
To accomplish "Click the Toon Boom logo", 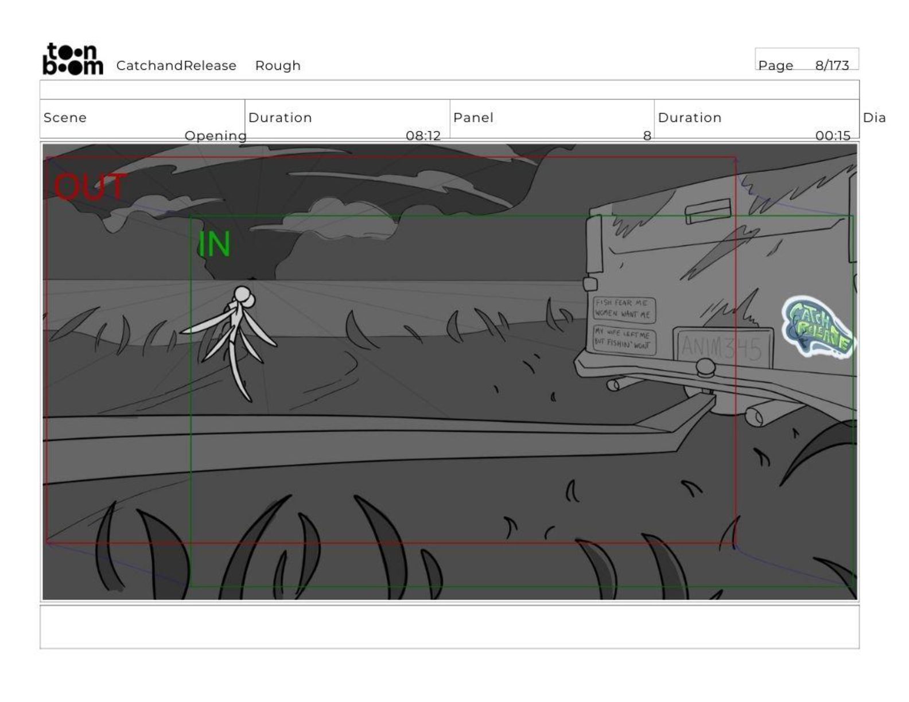I will (x=73, y=58).
